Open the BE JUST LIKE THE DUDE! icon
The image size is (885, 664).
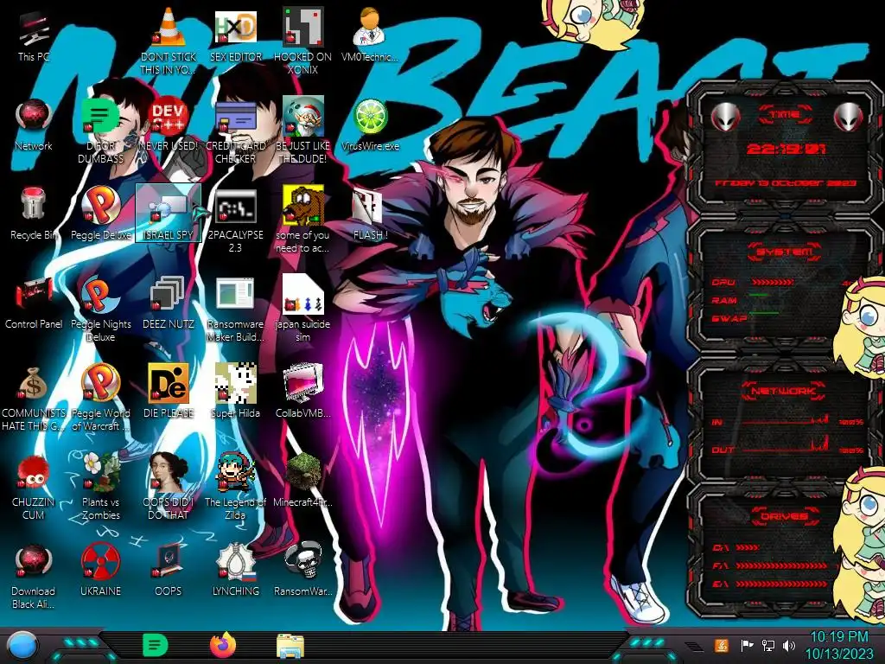(302, 131)
